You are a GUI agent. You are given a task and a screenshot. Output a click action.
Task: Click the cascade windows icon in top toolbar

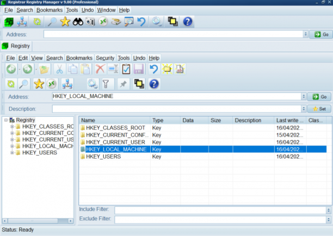point(172,22)
